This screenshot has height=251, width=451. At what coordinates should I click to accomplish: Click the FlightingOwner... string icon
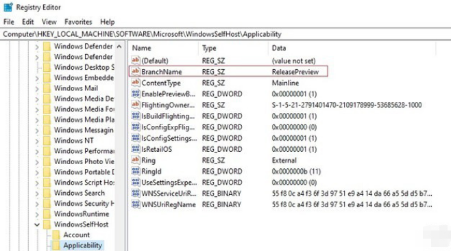click(x=136, y=105)
